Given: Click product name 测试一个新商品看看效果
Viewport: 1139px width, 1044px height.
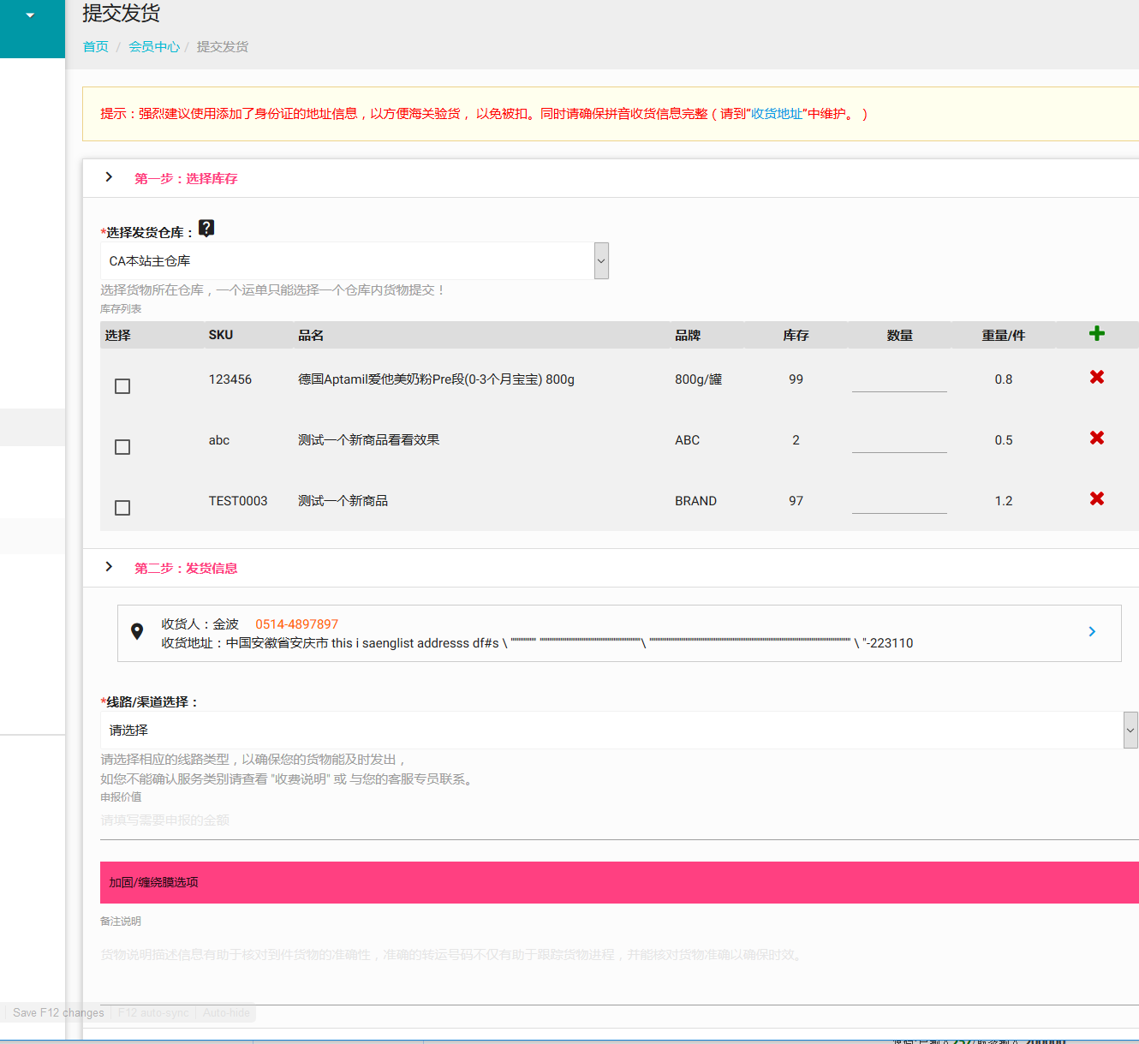Looking at the screenshot, I should (x=368, y=440).
